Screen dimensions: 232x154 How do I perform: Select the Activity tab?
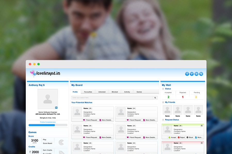pos(127,92)
